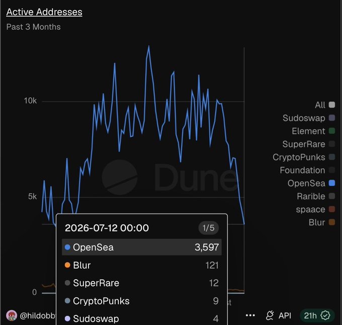Toggle the CryptoPunks legend series
Screen dimensions: 342x325
point(304,157)
